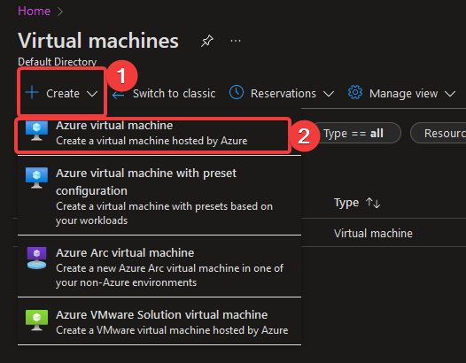Click the presets based on your workloads description

164,213
